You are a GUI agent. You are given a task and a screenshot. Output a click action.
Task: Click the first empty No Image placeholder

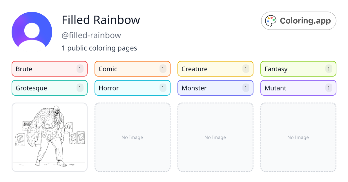click(x=132, y=137)
